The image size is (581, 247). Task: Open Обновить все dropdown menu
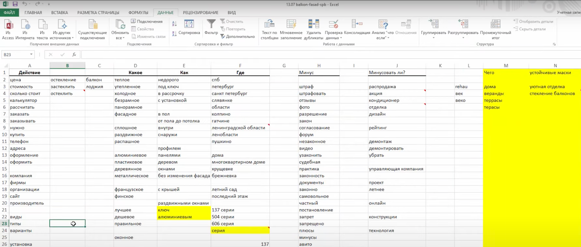[x=120, y=38]
